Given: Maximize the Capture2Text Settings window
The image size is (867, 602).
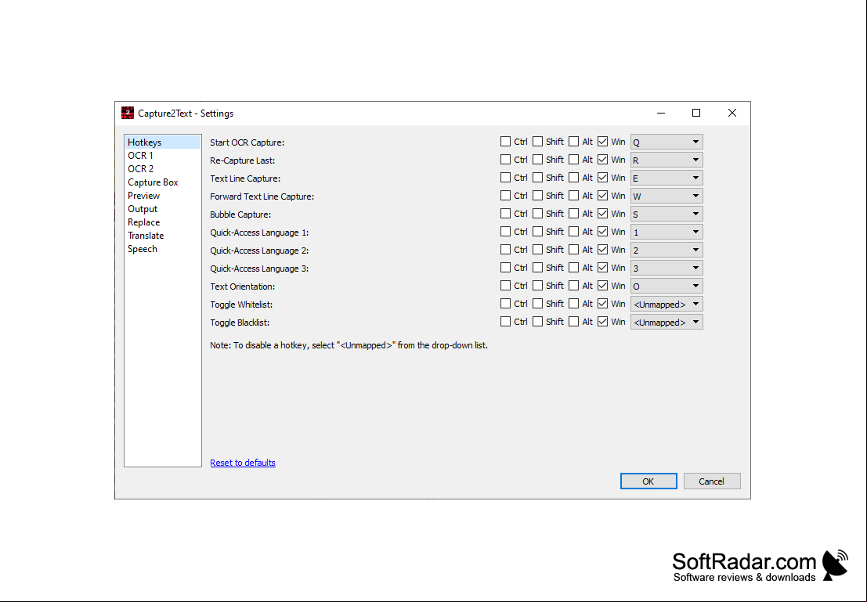Looking at the screenshot, I should (696, 113).
